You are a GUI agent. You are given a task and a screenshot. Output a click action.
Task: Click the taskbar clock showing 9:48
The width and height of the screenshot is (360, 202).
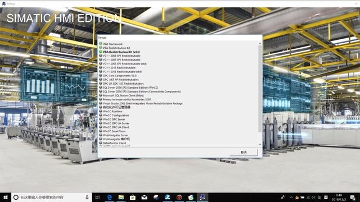(339, 197)
